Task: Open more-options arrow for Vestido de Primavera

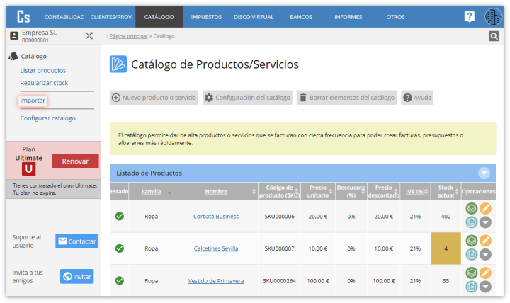Action: [485, 287]
